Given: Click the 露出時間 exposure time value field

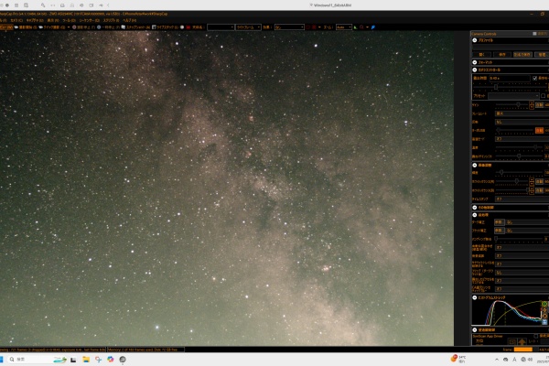Looking at the screenshot, I should point(510,78).
